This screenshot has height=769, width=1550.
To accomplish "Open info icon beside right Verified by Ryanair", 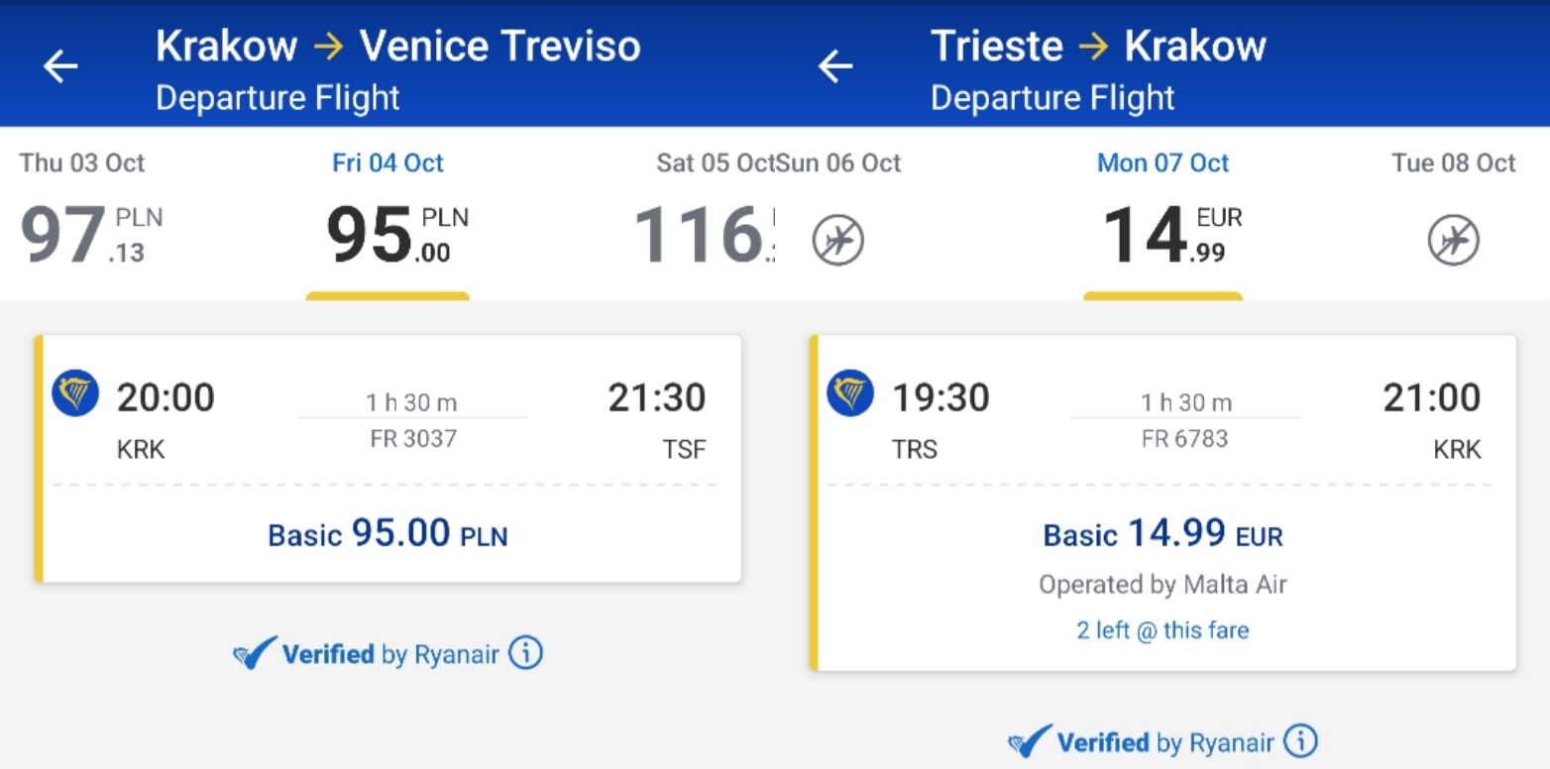I will click(1300, 741).
